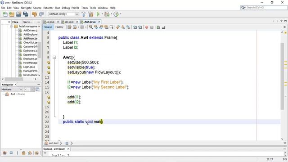Click the Shift Line Left icon
Viewport: 288px width, 162px height.
tap(135, 27)
